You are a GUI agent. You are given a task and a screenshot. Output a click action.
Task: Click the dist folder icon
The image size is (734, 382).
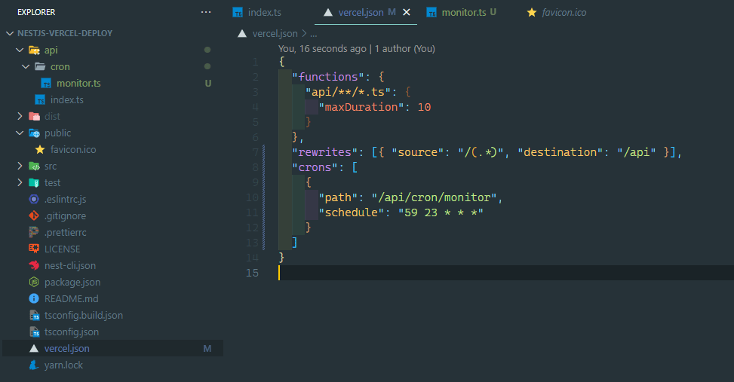point(34,116)
